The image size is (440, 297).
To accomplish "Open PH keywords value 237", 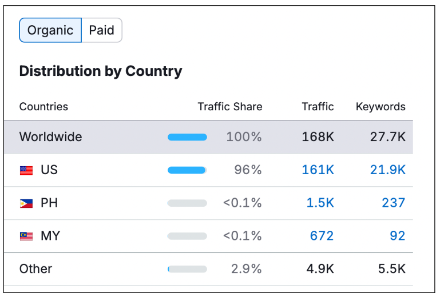I will (393, 203).
